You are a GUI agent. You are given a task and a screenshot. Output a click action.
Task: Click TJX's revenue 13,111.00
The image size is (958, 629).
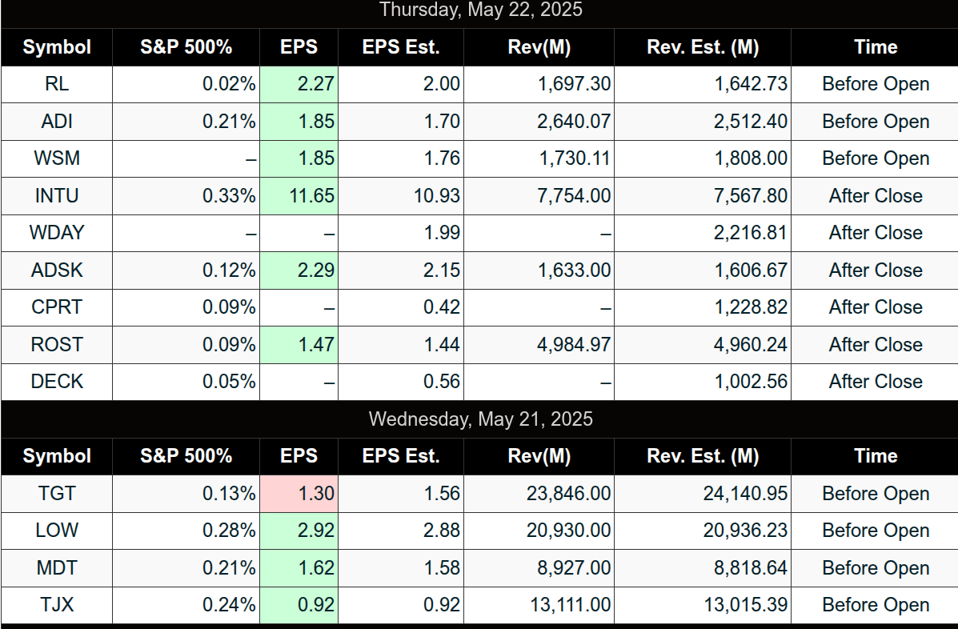click(x=571, y=604)
